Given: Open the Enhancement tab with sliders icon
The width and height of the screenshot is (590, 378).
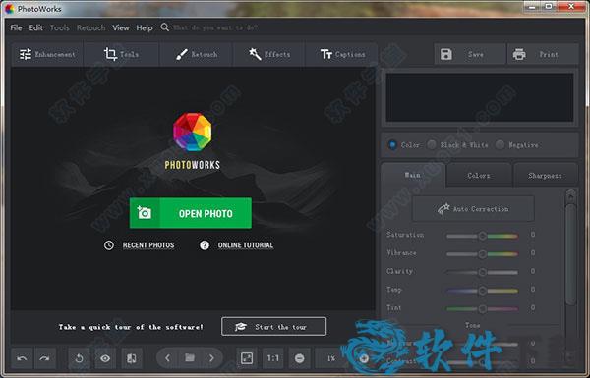Looking at the screenshot, I should click(x=47, y=54).
